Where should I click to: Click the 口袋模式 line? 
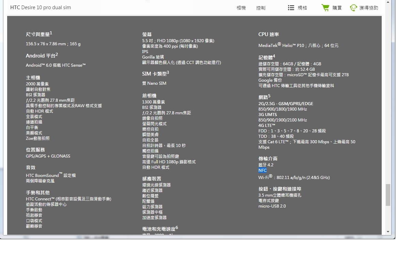[x=34, y=221]
